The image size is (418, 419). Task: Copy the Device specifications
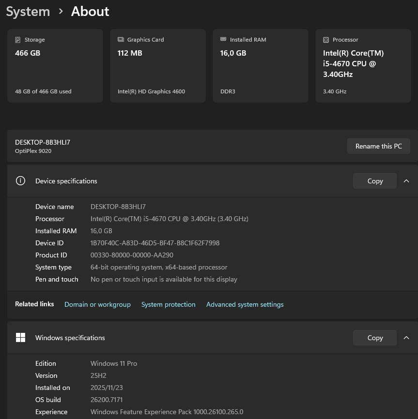(375, 180)
